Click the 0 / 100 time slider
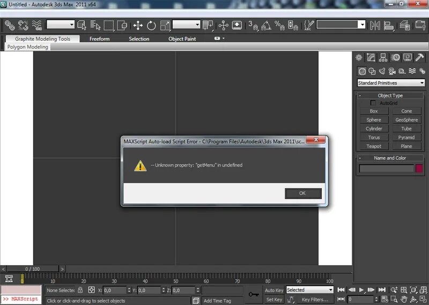The width and height of the screenshot is (429, 305). click(33, 269)
